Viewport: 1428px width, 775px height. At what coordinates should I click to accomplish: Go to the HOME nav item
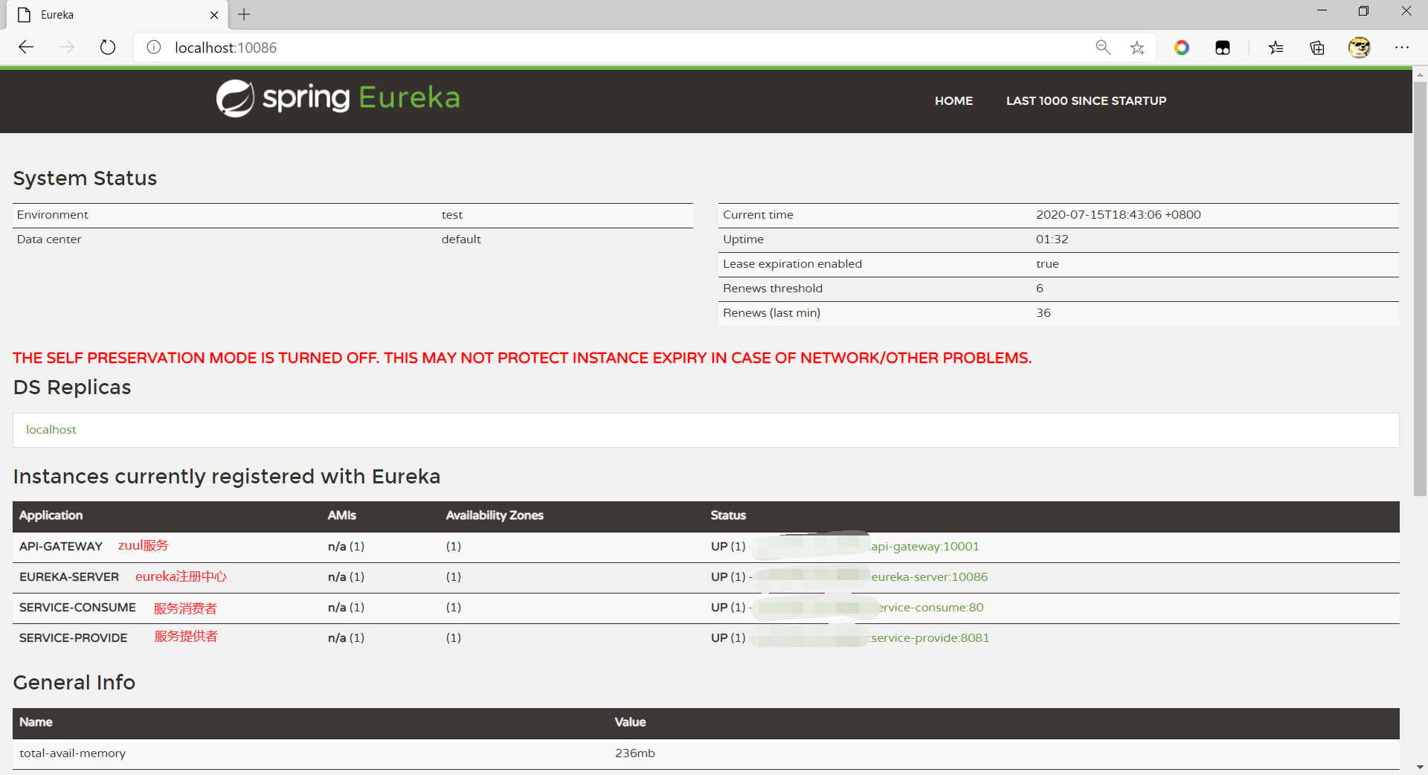[953, 100]
